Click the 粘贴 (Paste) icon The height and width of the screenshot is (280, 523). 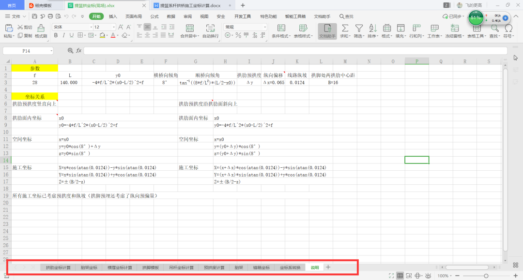(9, 29)
